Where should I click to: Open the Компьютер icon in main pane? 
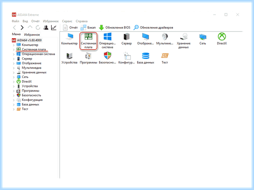[69, 39]
